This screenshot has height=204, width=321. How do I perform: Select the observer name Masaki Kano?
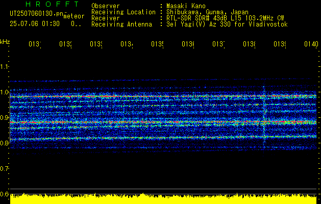tap(186, 6)
